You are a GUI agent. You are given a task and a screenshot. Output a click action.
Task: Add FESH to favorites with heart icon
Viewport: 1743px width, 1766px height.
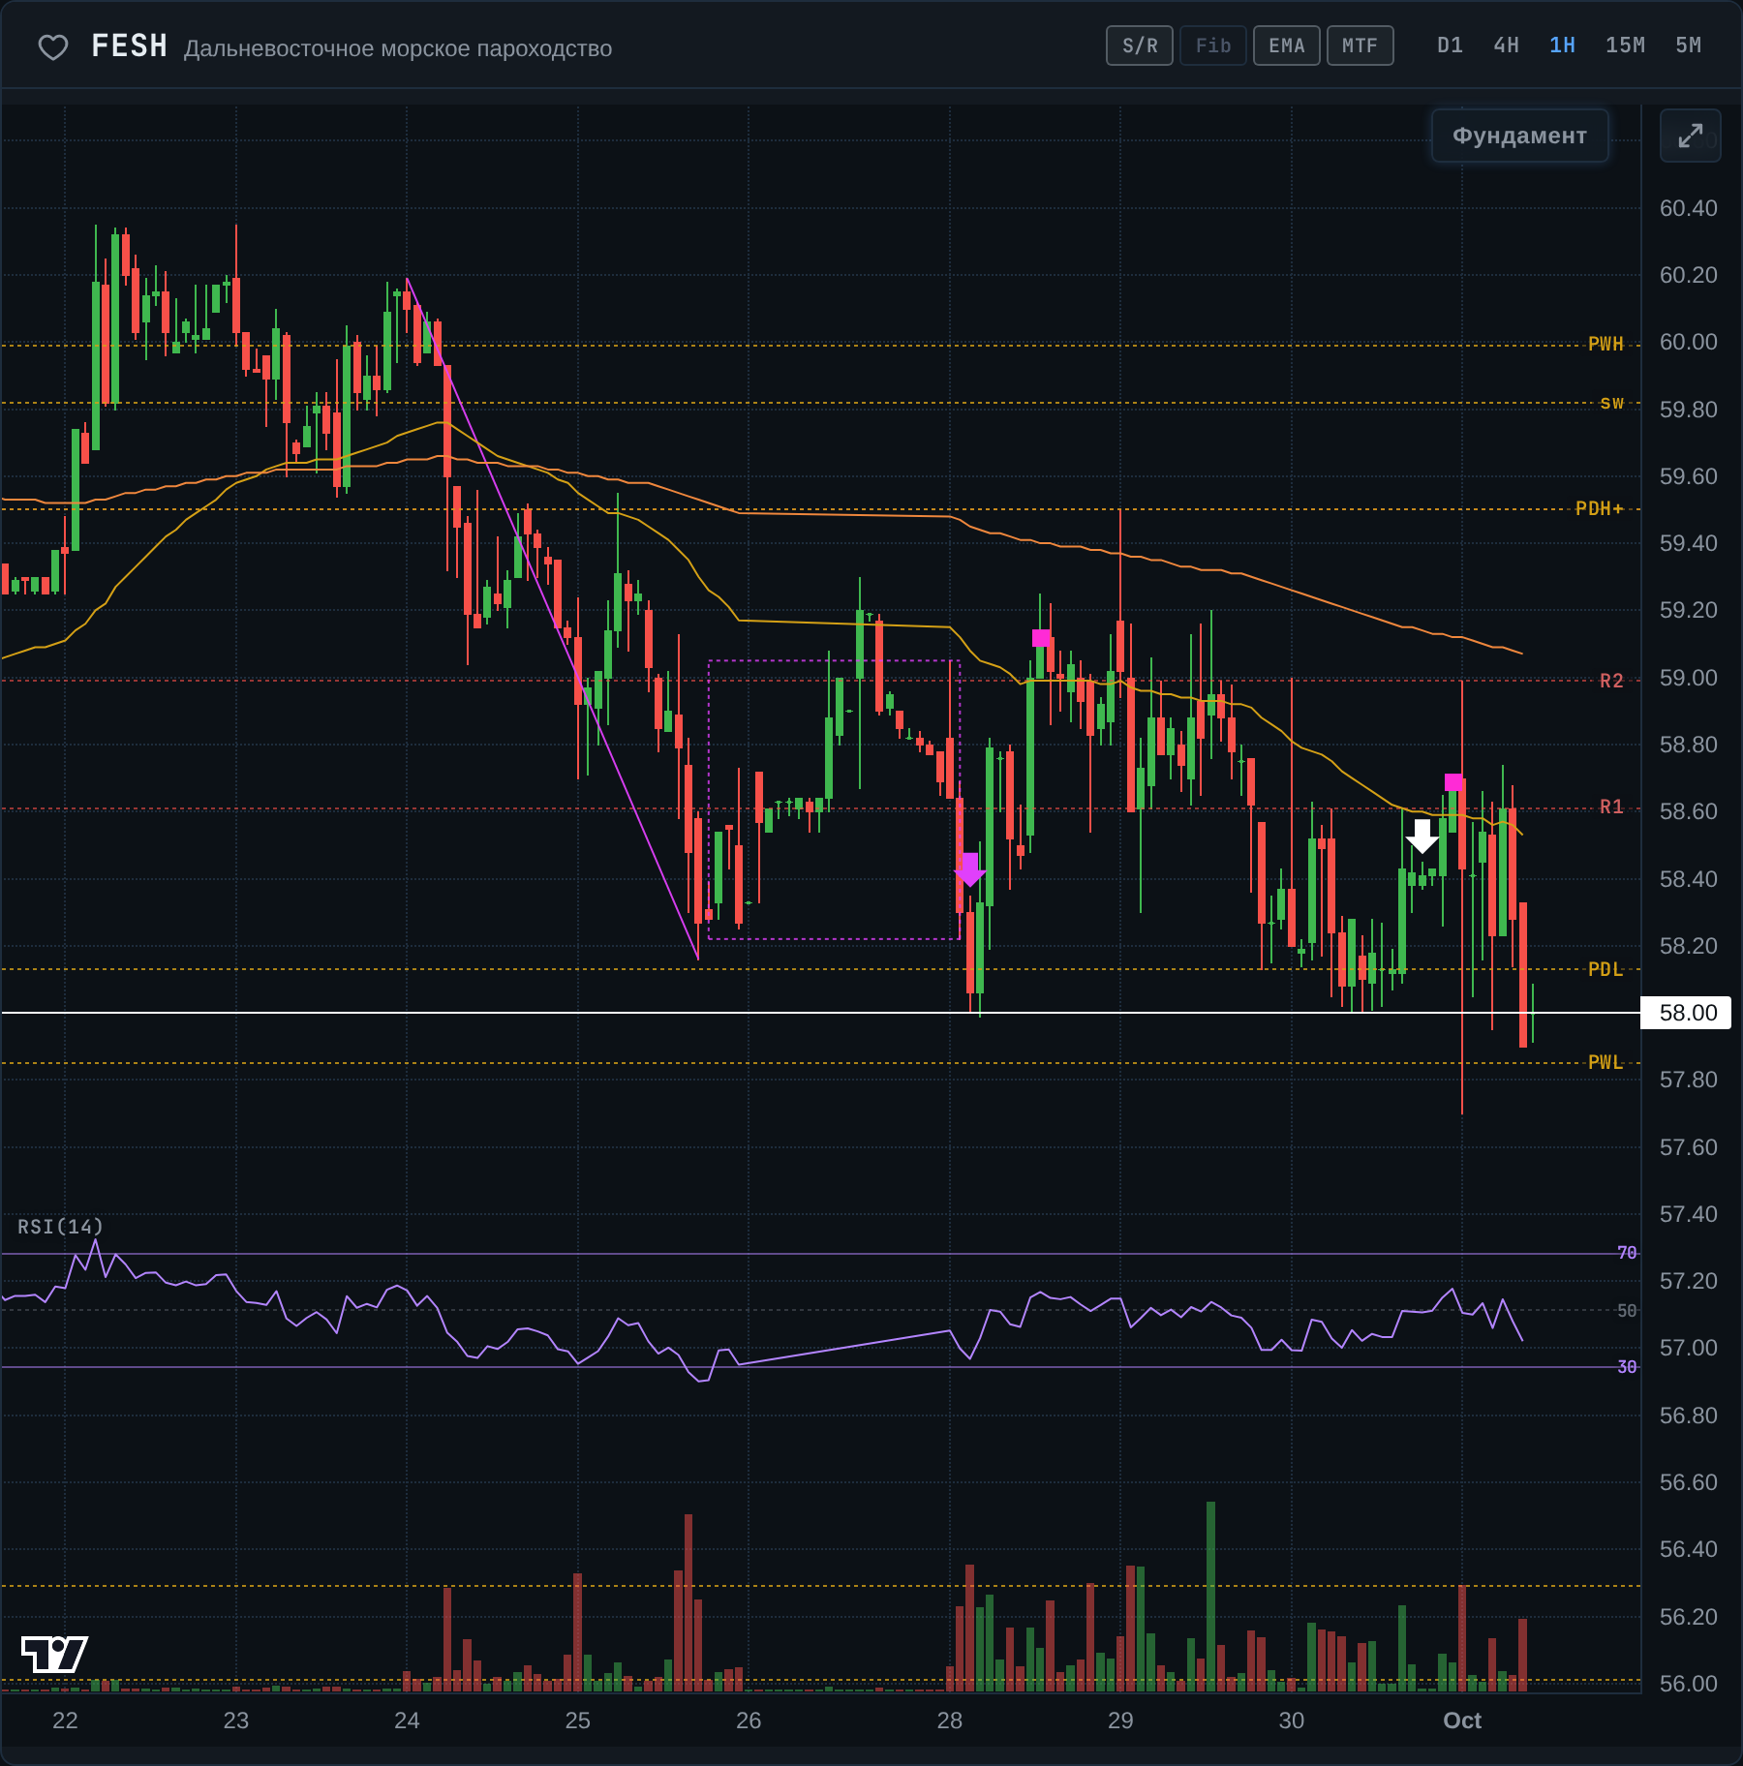coord(53,46)
